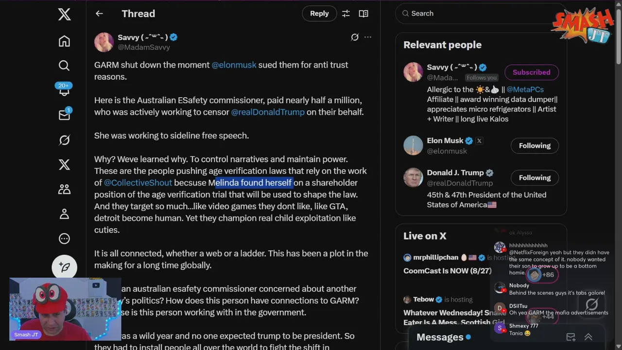Toggle Following for Donald J. Trump
622x350 pixels.
[x=535, y=177]
